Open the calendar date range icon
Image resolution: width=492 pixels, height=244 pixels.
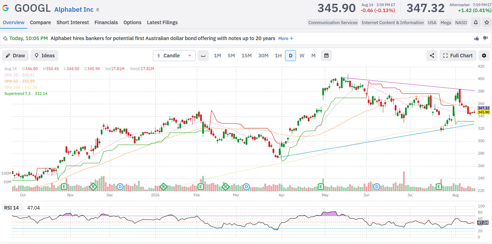(x=326, y=56)
